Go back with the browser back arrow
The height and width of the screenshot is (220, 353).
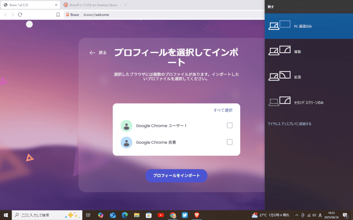point(5,15)
